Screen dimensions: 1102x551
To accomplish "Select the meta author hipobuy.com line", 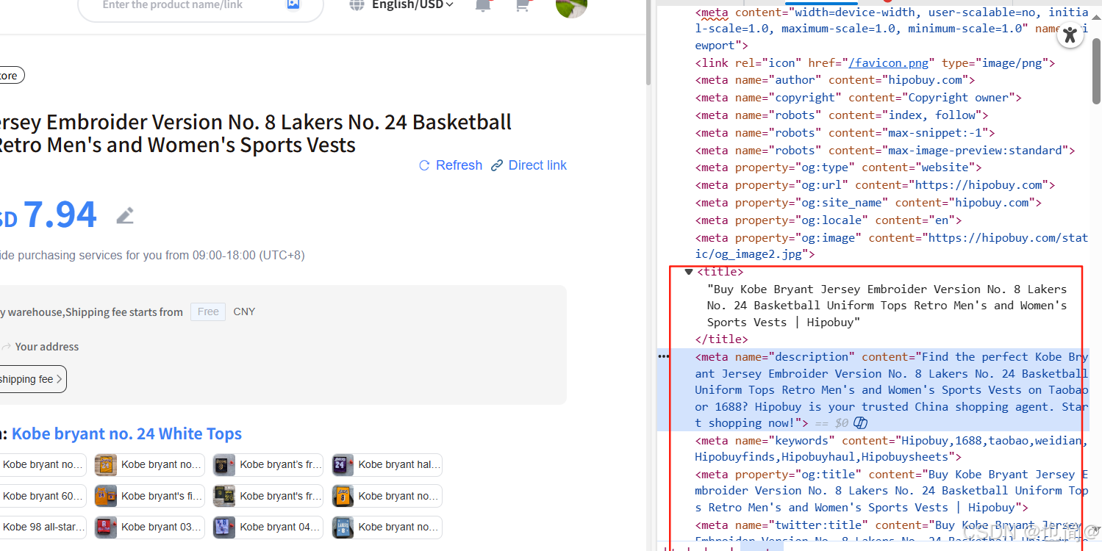I will pos(835,80).
